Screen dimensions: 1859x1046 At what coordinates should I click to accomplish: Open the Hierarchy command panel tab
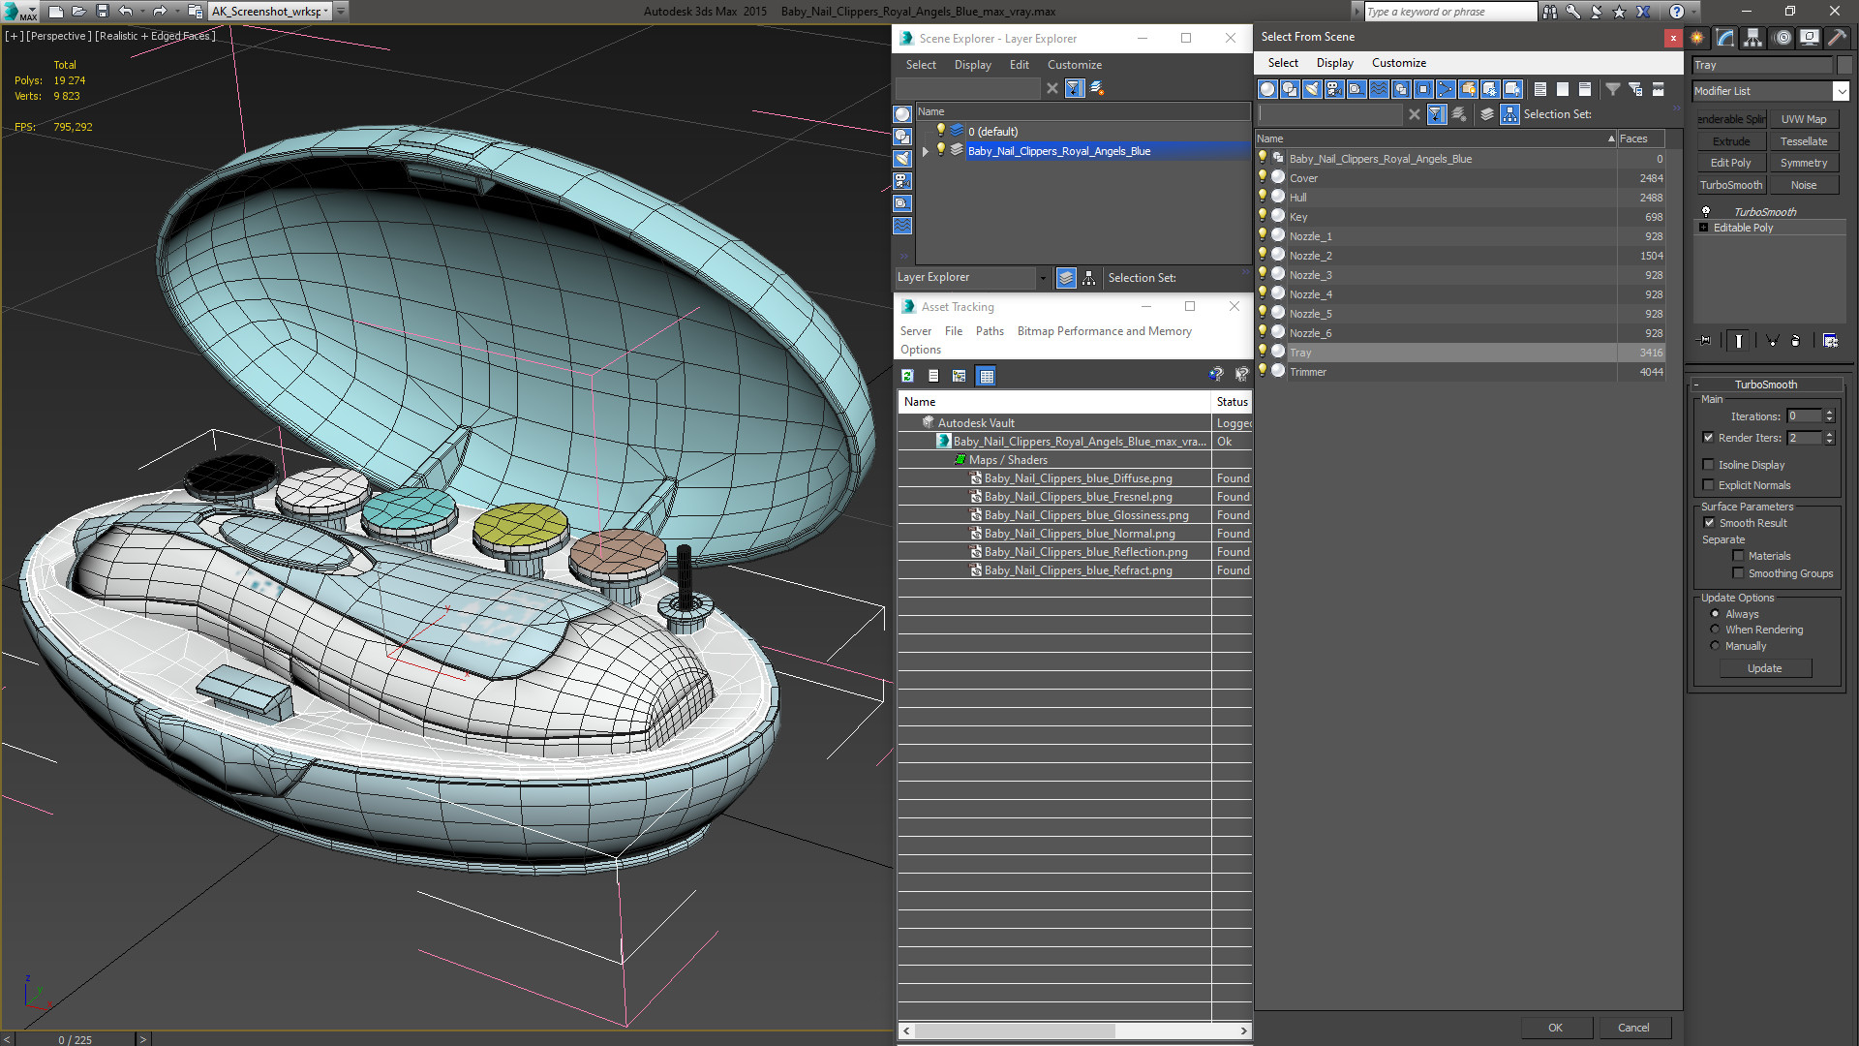point(1752,38)
